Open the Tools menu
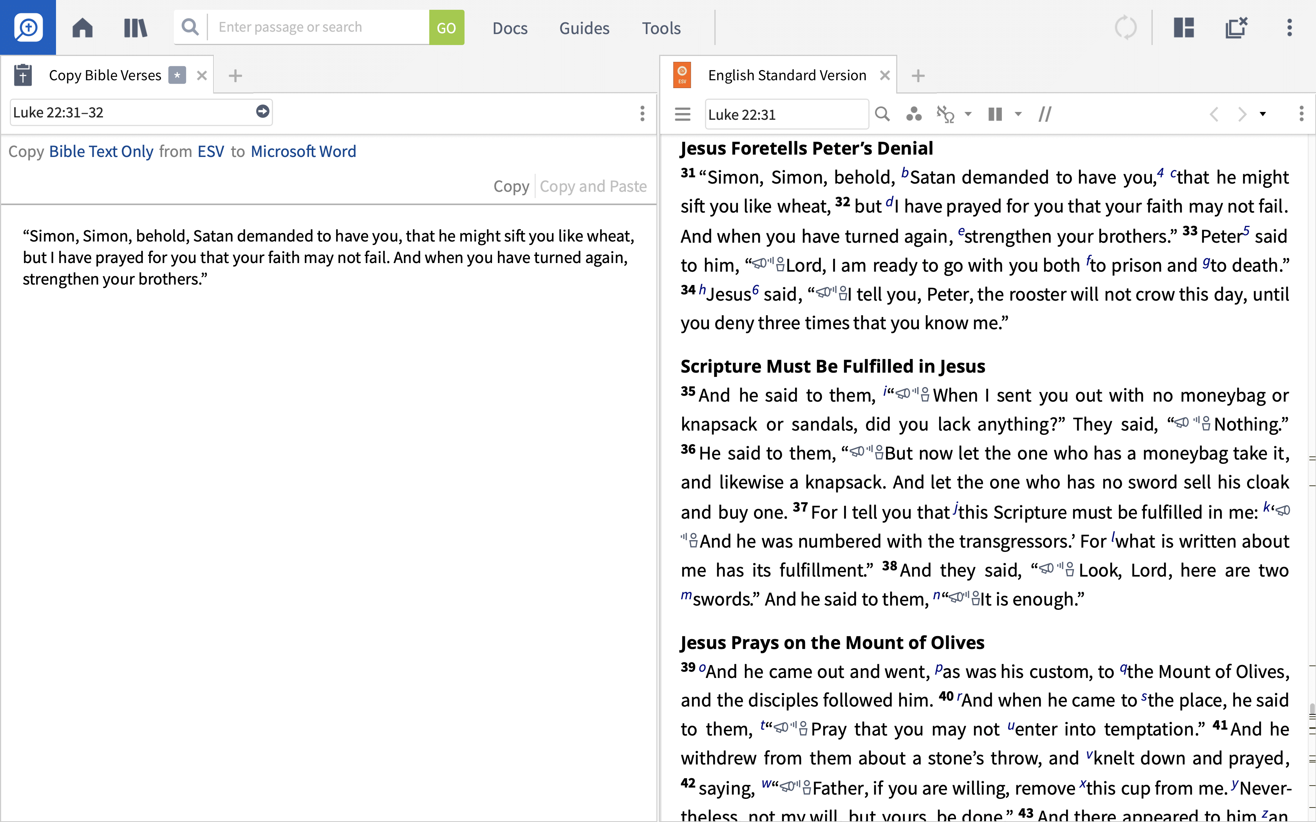Screen dimensions: 1316x822 click(x=661, y=28)
